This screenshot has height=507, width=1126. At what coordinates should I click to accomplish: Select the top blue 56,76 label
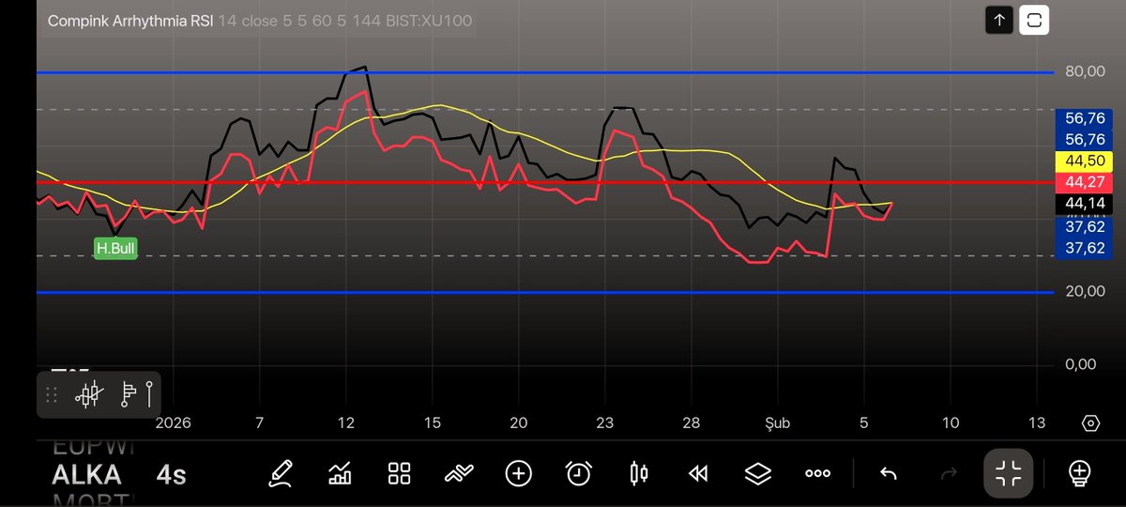point(1084,118)
